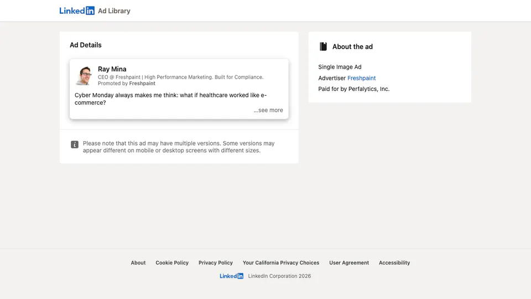Click 'LinkedIn Corporation 2026' footer text
This screenshot has height=299, width=531.
pos(279,276)
